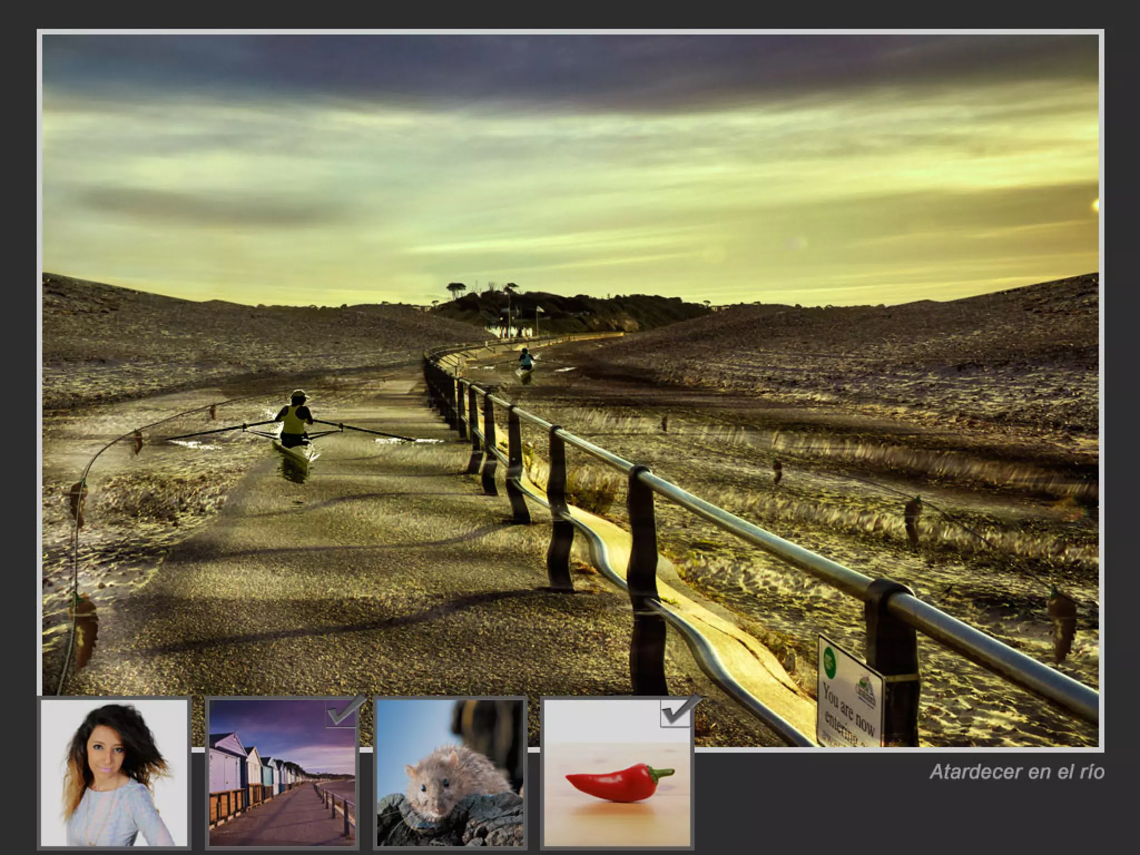
Task: Click the distant kayaker near the railing
Action: coord(524,360)
